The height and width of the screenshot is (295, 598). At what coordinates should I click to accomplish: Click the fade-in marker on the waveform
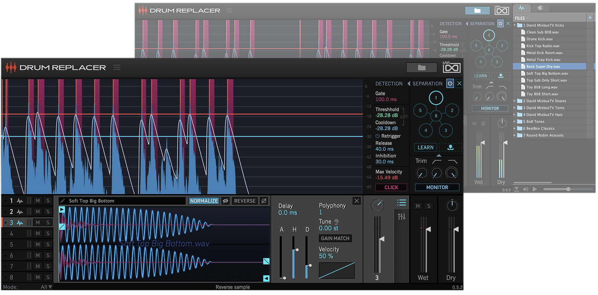tap(62, 227)
